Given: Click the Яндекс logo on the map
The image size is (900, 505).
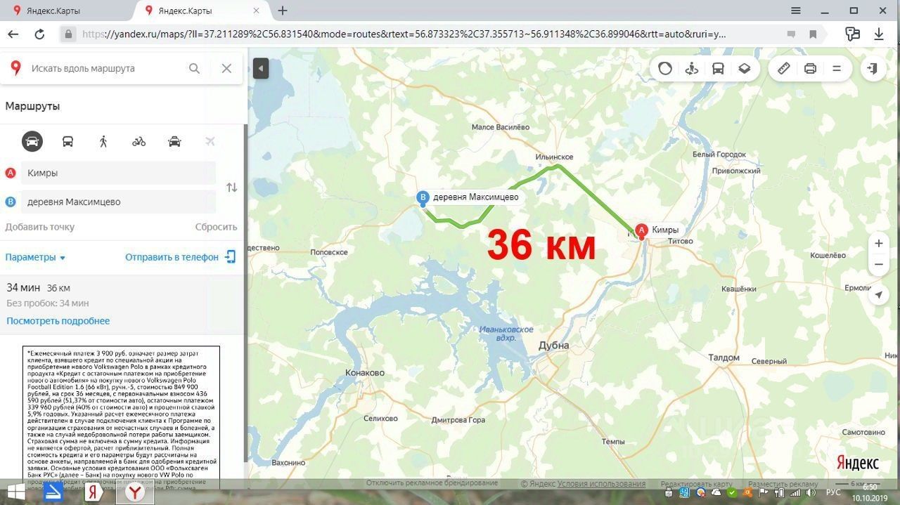Looking at the screenshot, I should point(857,464).
